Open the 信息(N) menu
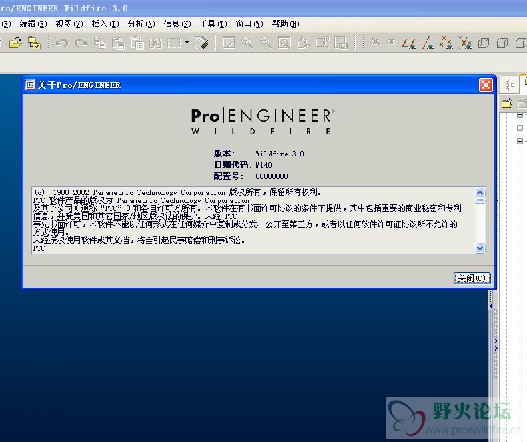 point(177,24)
